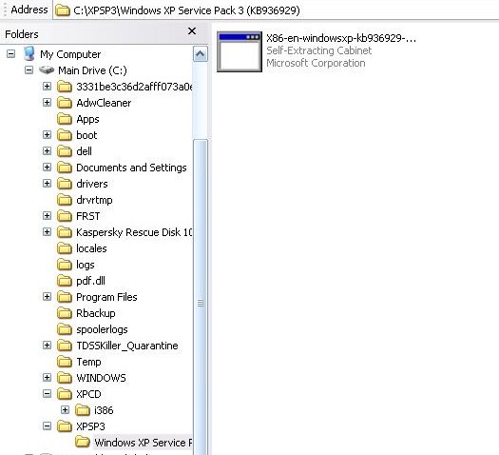Click the Temp folder icon
The width and height of the screenshot is (499, 455).
(x=65, y=362)
